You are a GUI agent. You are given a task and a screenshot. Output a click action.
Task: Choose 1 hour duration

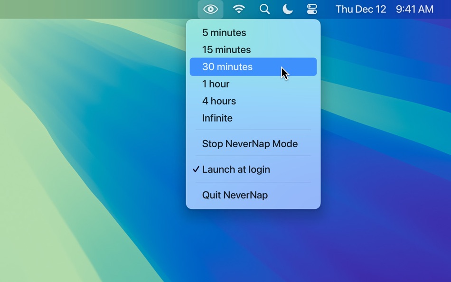(x=253, y=84)
